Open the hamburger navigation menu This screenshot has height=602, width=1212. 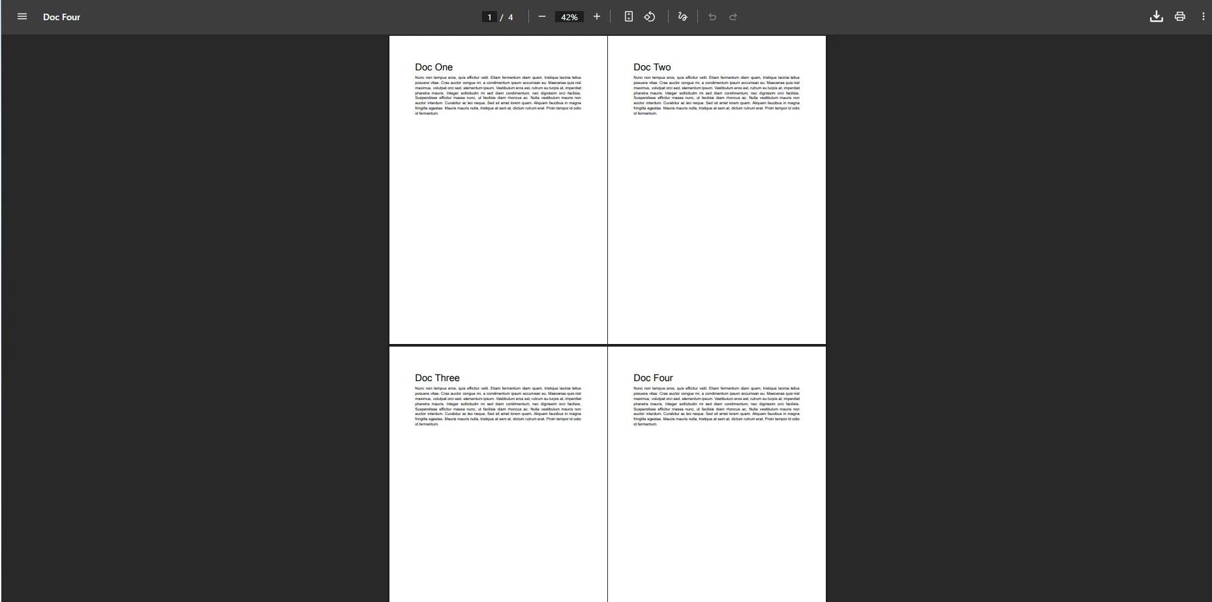(x=22, y=16)
